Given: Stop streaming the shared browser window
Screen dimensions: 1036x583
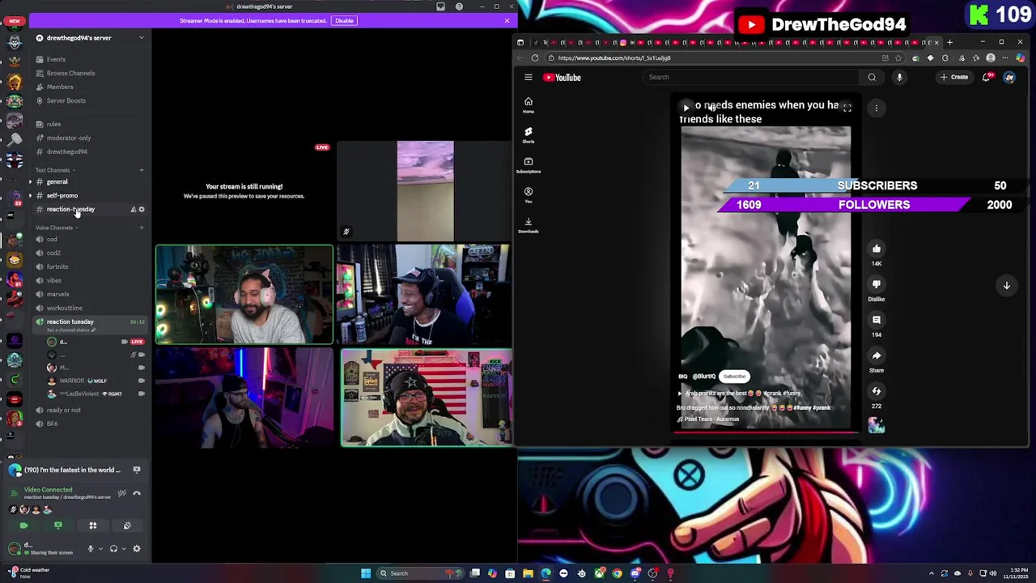Looking at the screenshot, I should tap(137, 470).
